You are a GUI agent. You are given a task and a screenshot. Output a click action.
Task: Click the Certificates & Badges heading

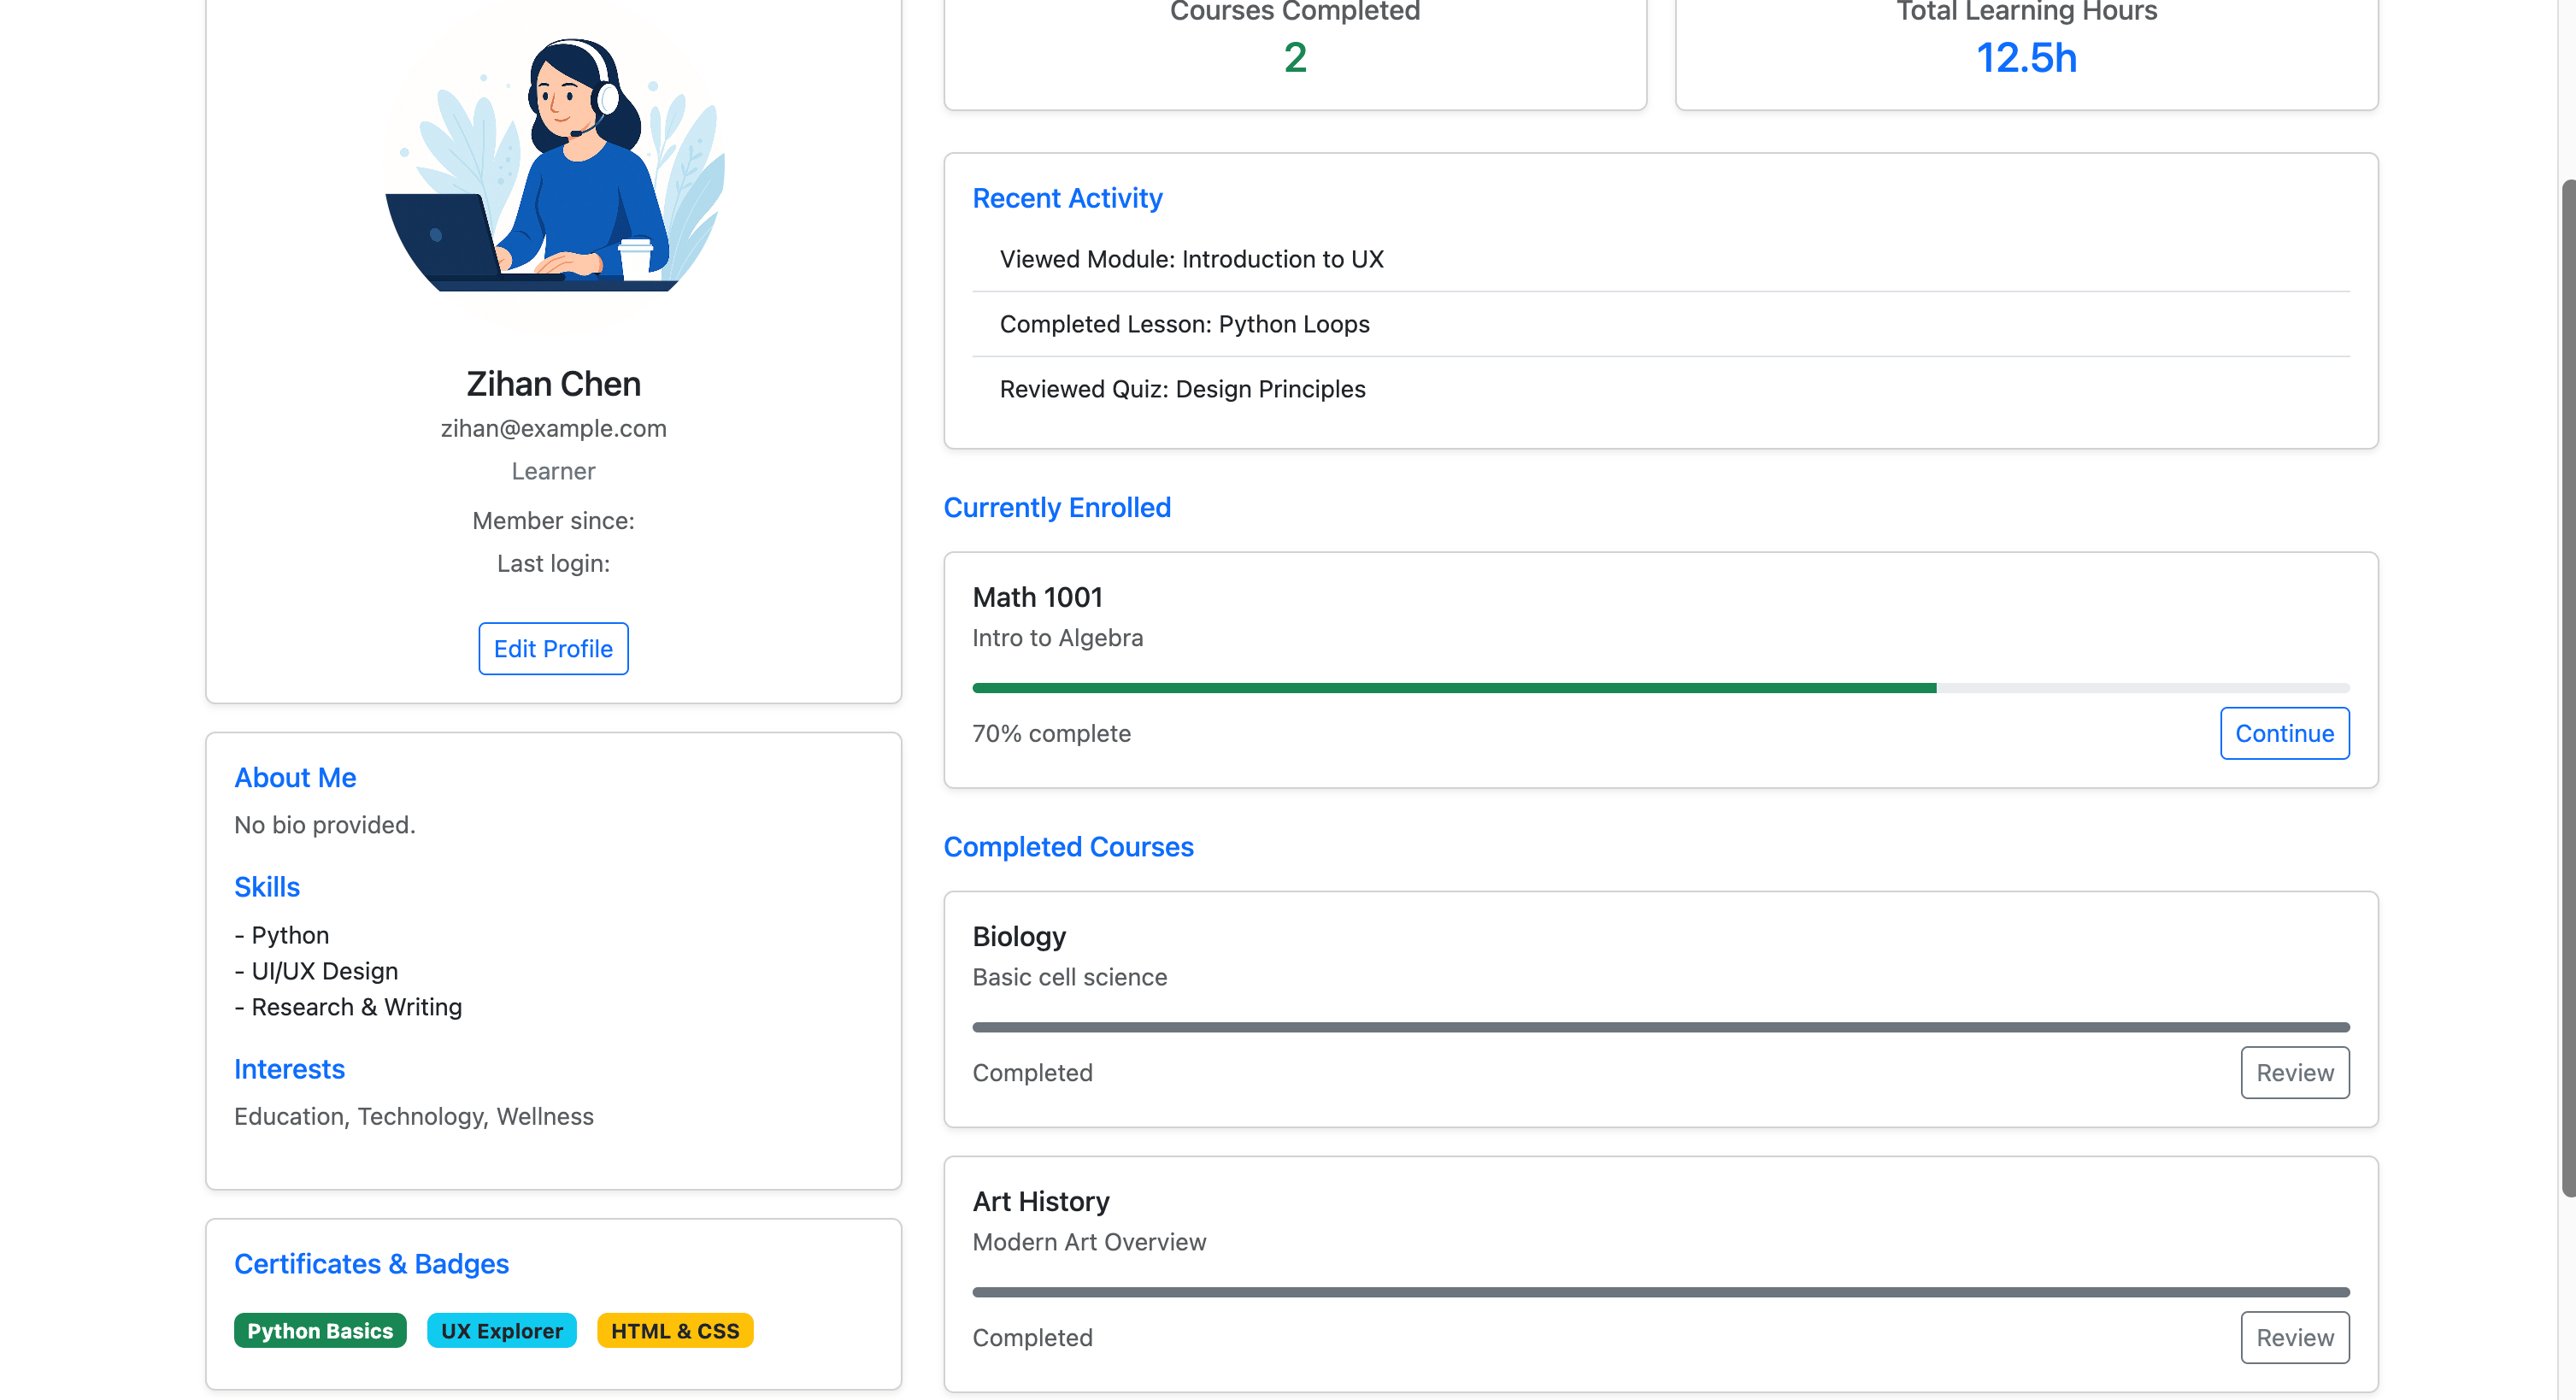coord(371,1264)
